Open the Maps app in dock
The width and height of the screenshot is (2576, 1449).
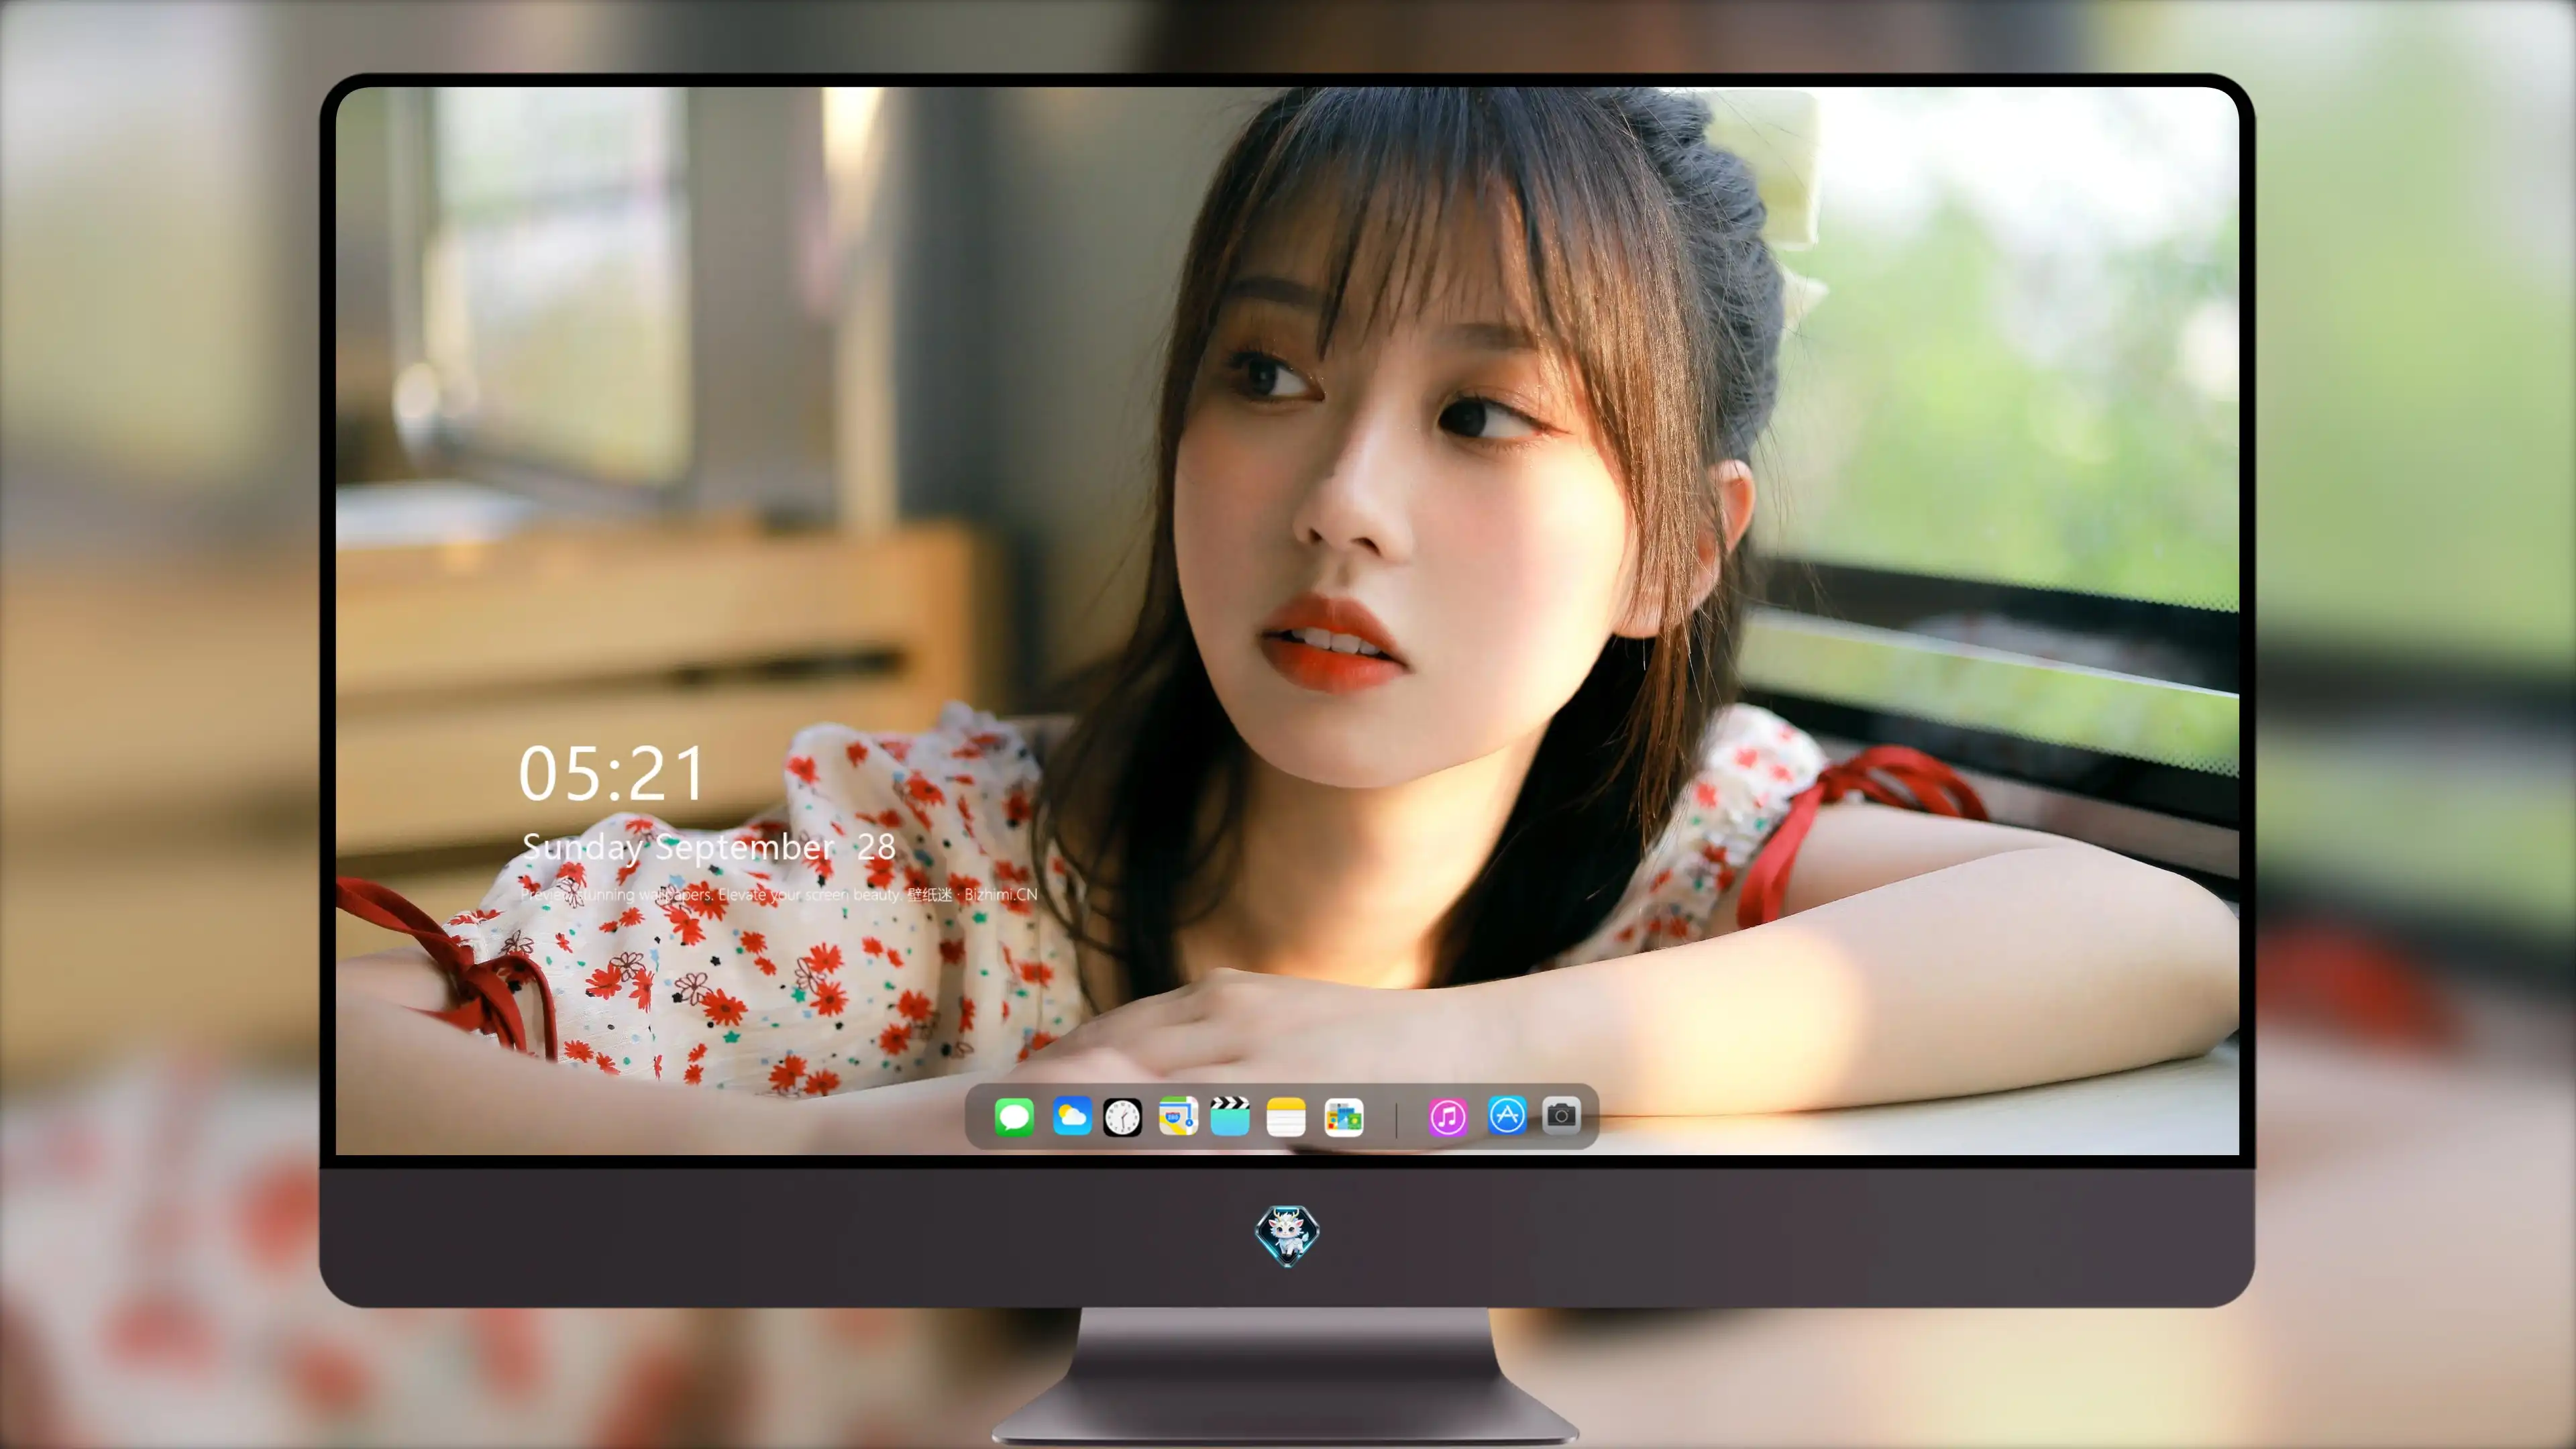click(x=1178, y=1117)
